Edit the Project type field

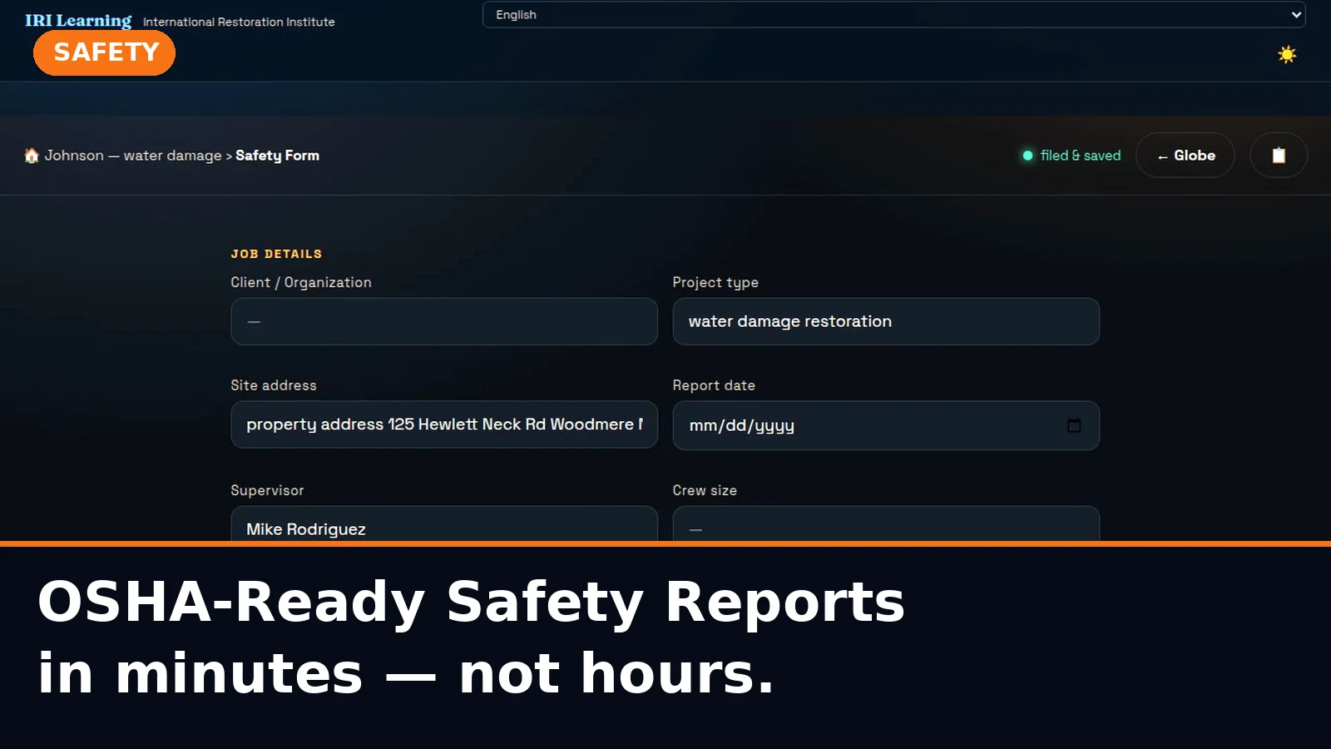pyautogui.click(x=886, y=321)
